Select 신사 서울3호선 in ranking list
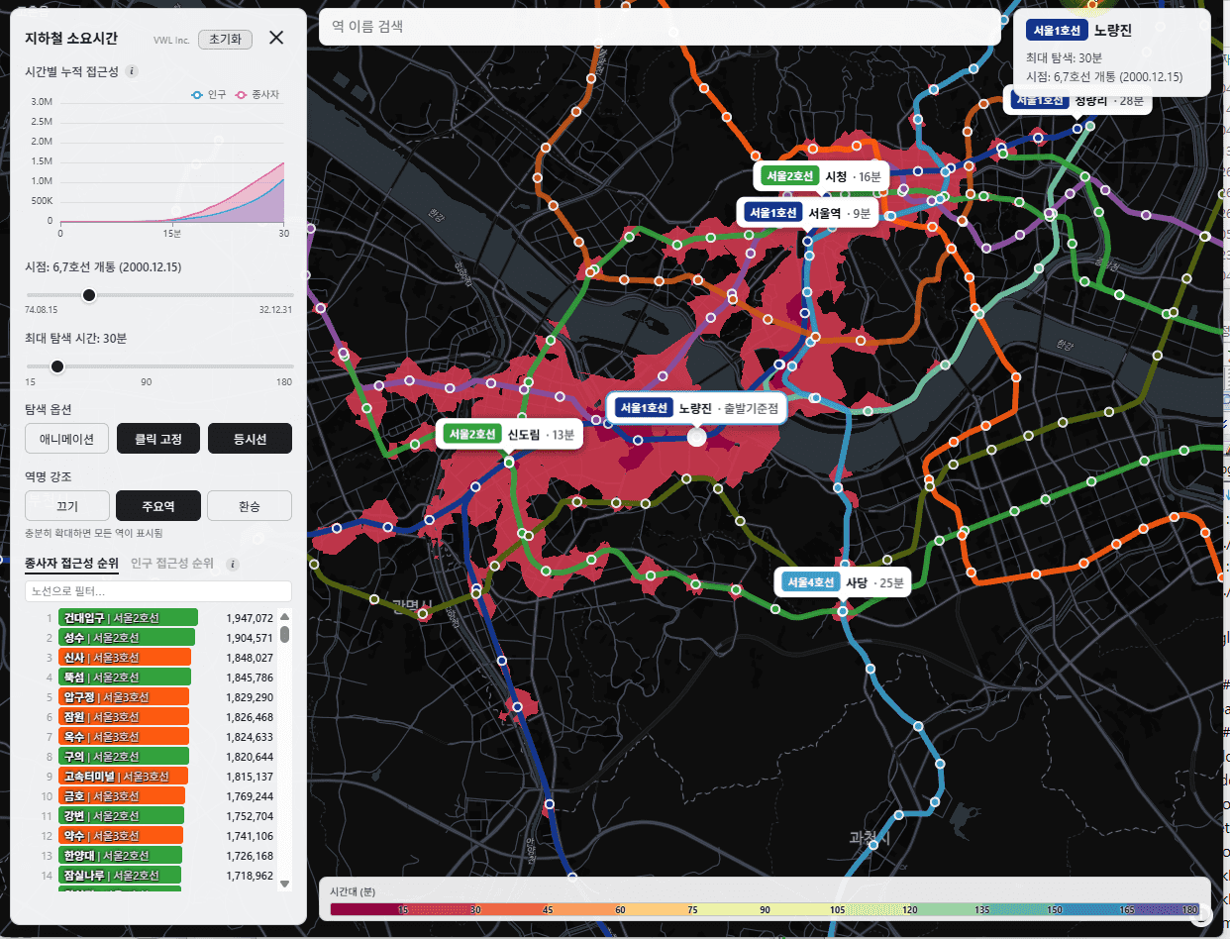Screen dimensions: 1230x939 tap(126, 658)
